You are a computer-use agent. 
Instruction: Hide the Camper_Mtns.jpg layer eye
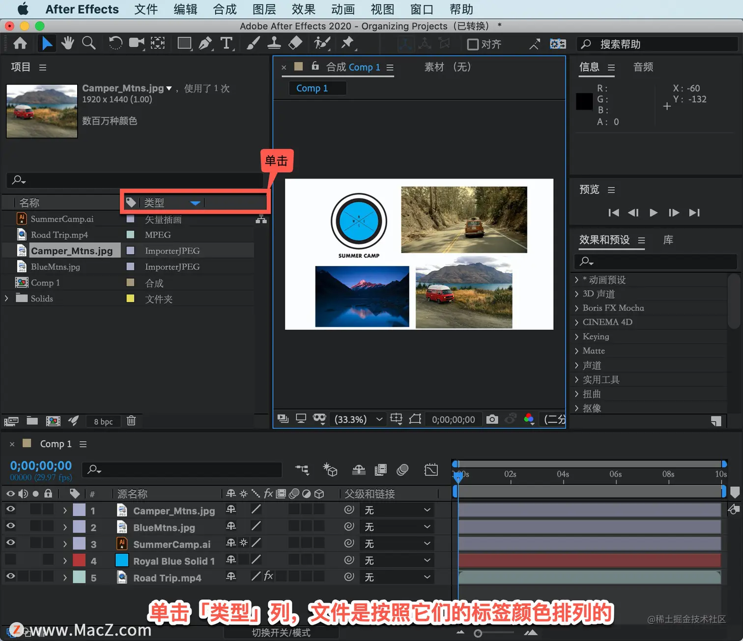[10, 509]
